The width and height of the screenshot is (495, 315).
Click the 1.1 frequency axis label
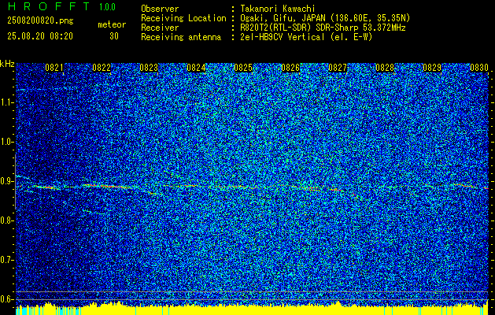pyautogui.click(x=6, y=102)
